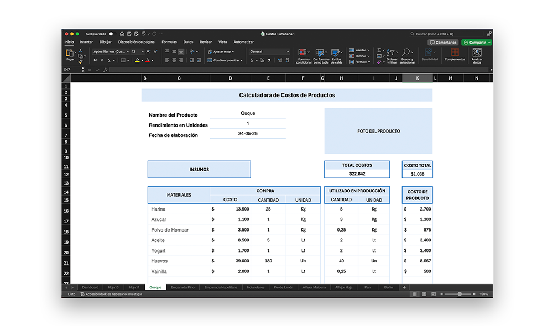The width and height of the screenshot is (553, 326).
Task: Toggle Ajustar texto wrap text
Action: 221,52
